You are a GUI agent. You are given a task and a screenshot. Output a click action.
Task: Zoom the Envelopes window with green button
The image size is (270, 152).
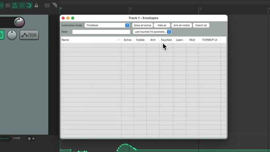(x=73, y=18)
